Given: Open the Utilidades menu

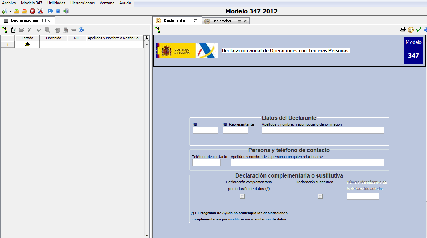Looking at the screenshot, I should click(56, 3).
